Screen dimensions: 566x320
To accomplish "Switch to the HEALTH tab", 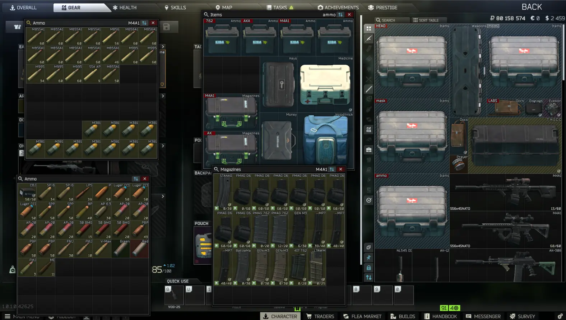I will point(124,8).
